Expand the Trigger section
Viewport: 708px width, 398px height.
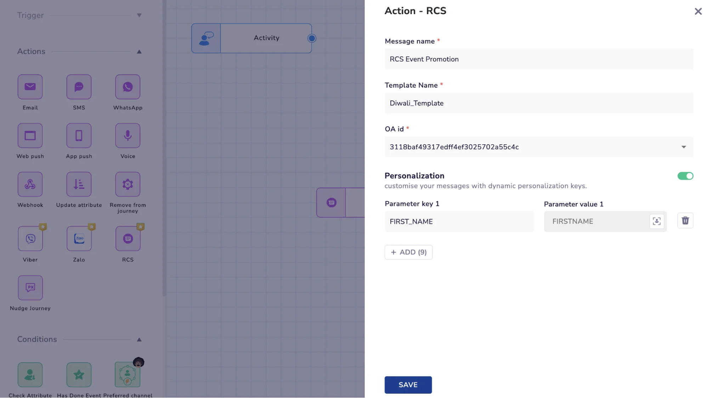[x=139, y=15]
